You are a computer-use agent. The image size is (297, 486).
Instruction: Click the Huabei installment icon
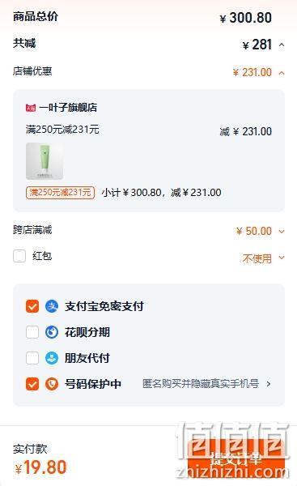[x=52, y=332]
